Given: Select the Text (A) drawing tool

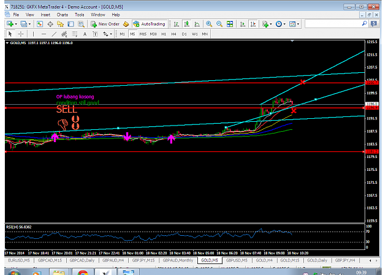Looking at the screenshot, I should (85, 34).
